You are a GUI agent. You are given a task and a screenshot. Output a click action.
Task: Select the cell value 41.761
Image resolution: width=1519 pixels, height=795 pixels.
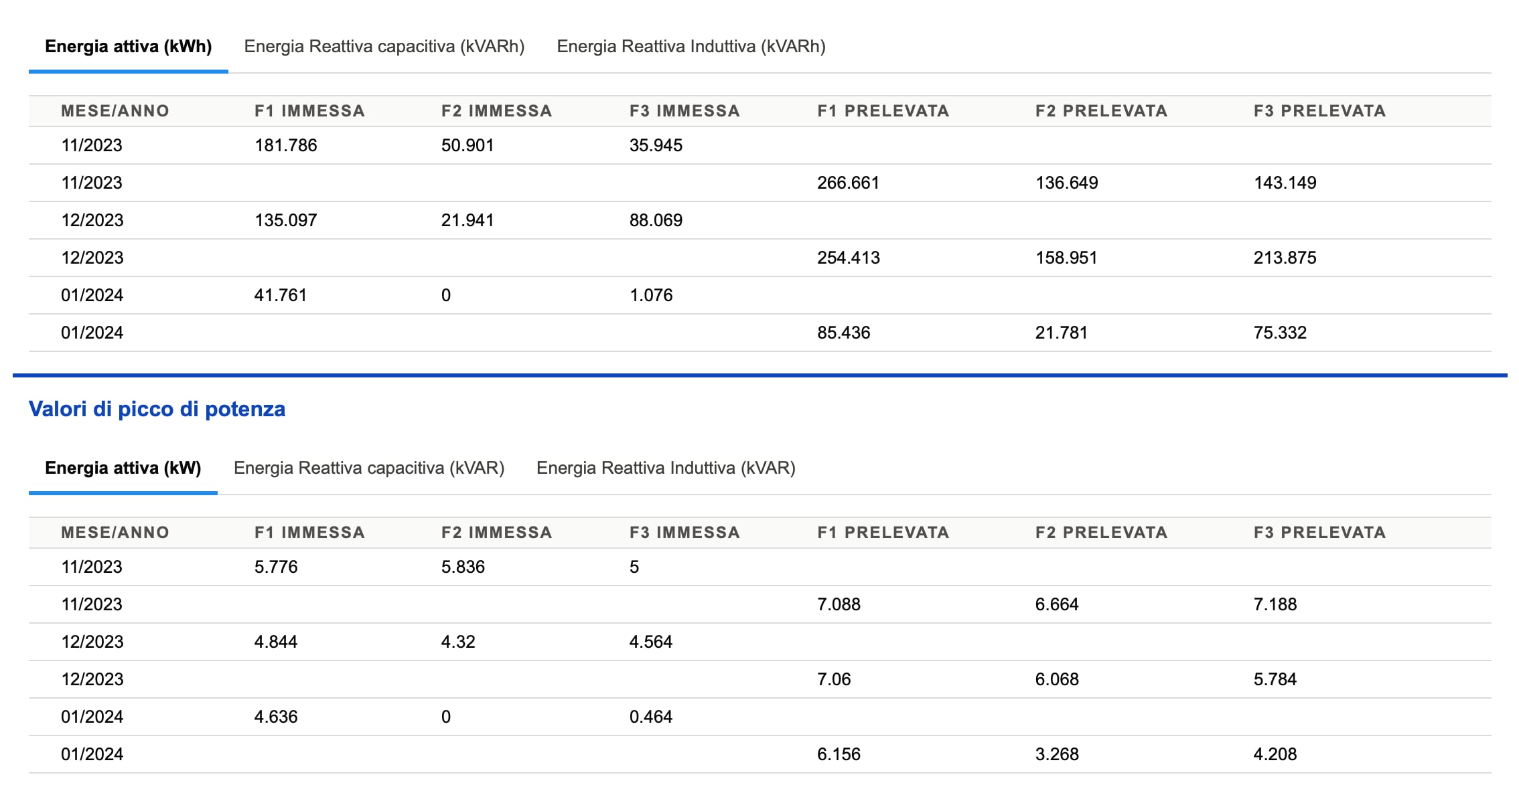pyautogui.click(x=281, y=295)
